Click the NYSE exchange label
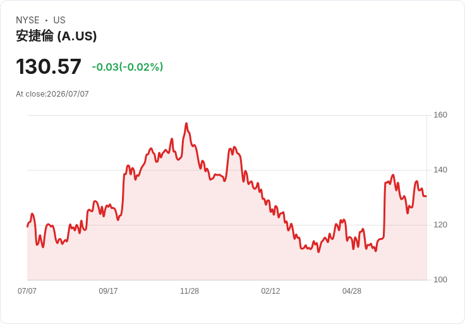The image size is (465, 324). (x=28, y=20)
